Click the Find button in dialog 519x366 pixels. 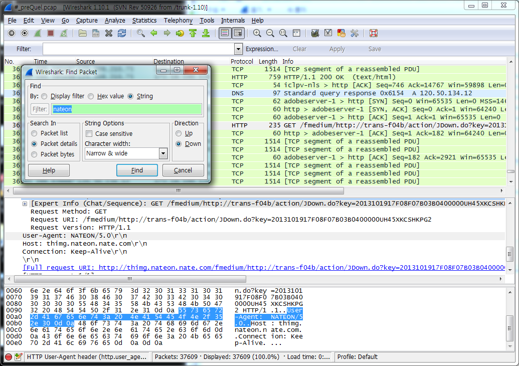(137, 170)
